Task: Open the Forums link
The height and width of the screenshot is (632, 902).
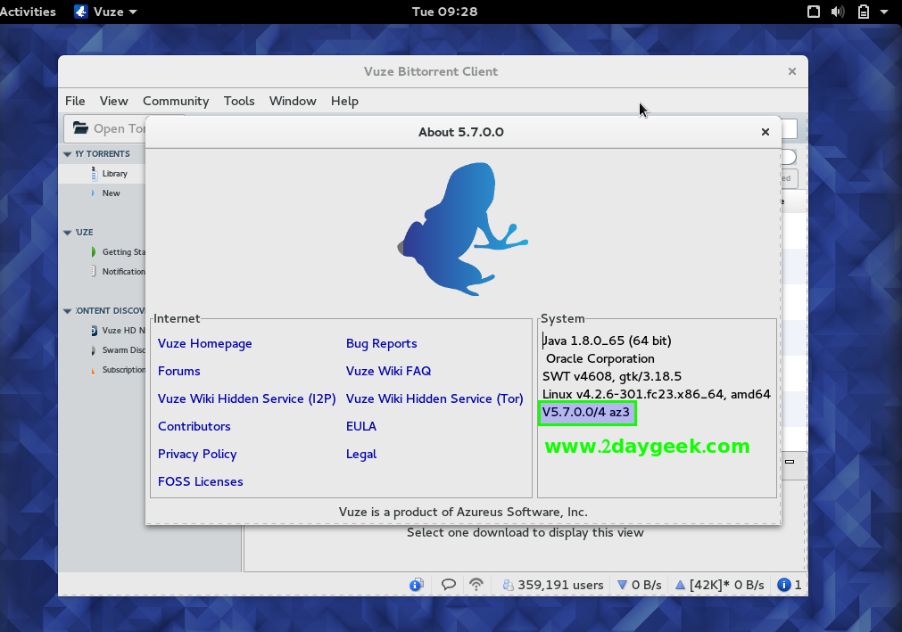Action: pyautogui.click(x=179, y=371)
